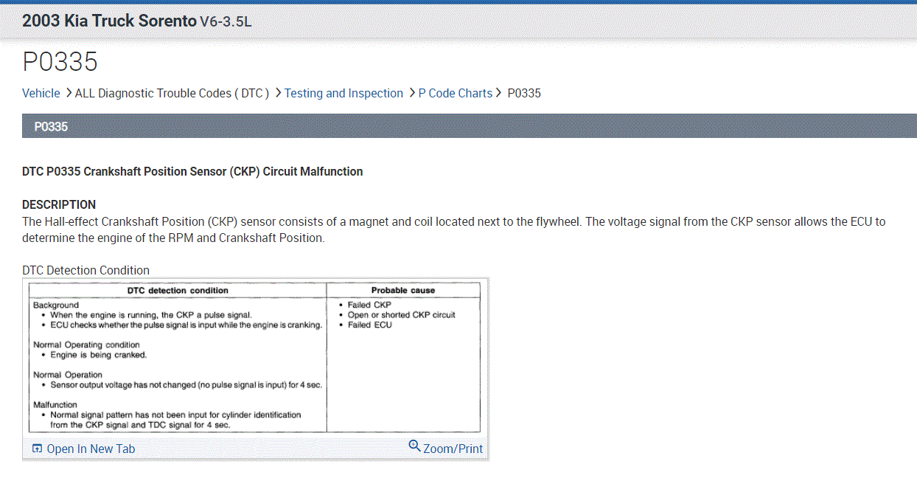Open Testing and Inspection breadcrumb
This screenshot has width=917, height=487.
point(344,93)
